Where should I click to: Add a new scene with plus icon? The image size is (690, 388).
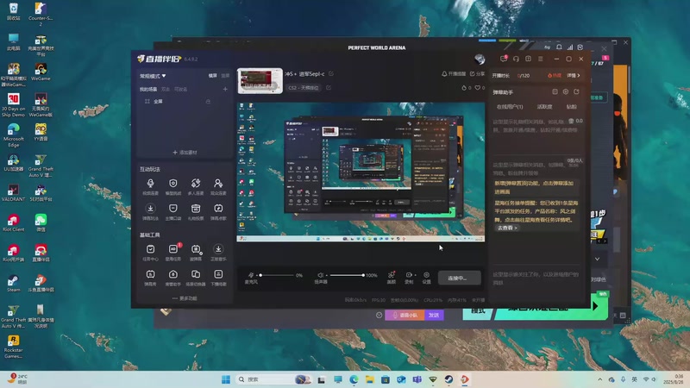(225, 90)
